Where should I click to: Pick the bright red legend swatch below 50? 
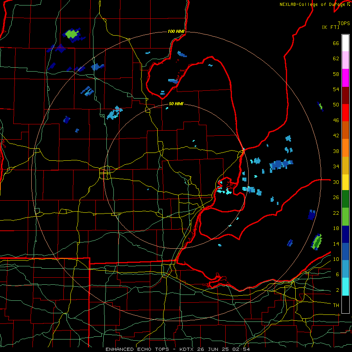click(345, 113)
